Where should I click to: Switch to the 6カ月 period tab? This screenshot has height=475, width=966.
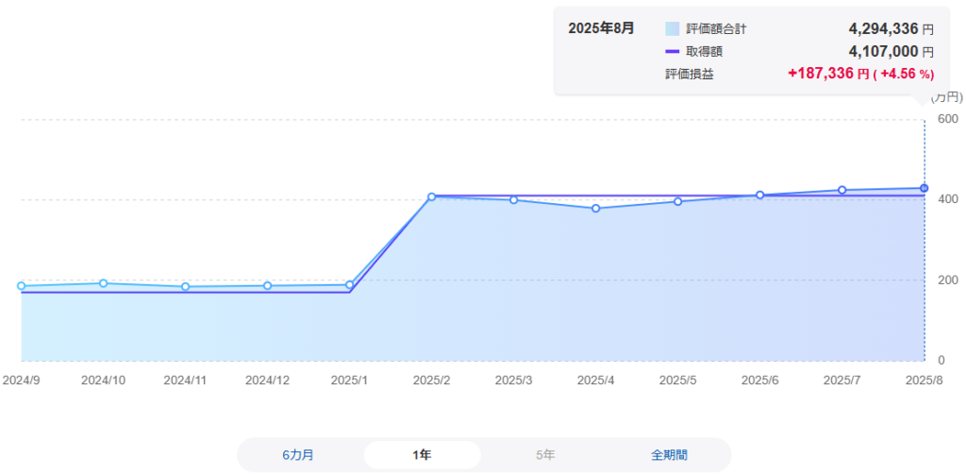pos(298,455)
